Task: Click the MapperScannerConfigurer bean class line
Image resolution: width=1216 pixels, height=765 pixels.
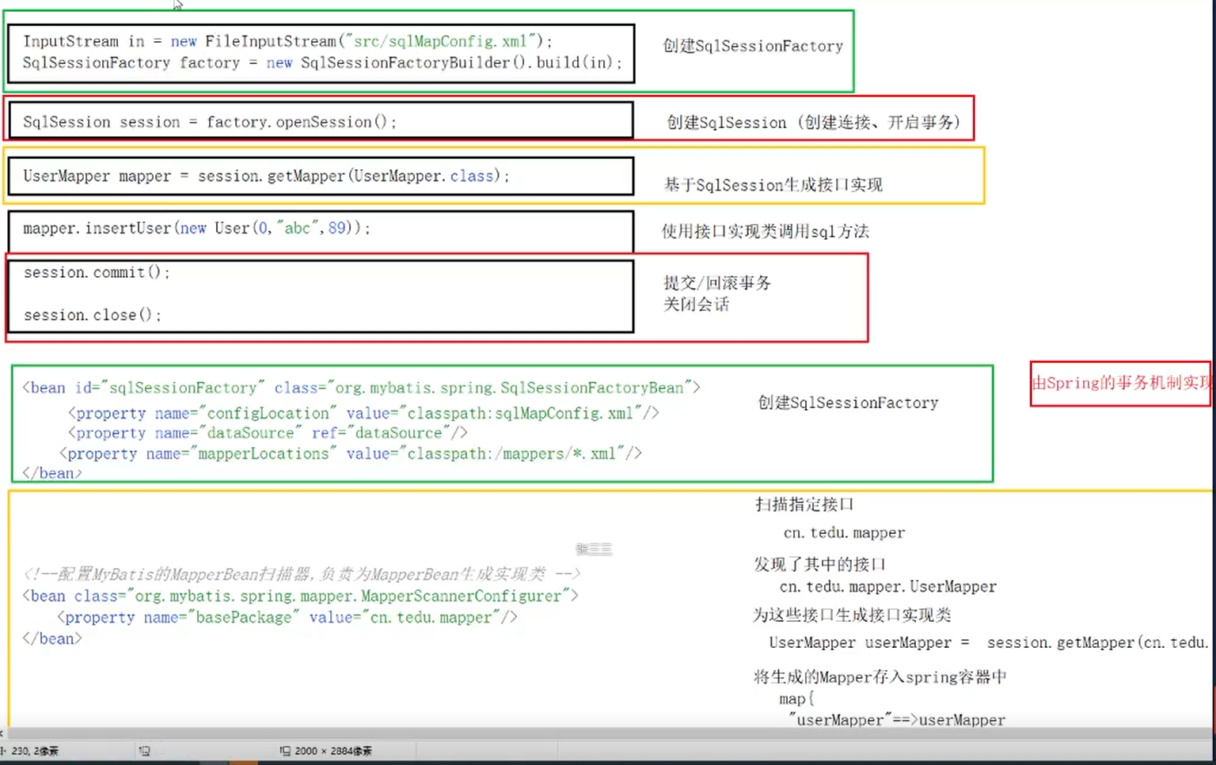Action: pyautogui.click(x=300, y=596)
